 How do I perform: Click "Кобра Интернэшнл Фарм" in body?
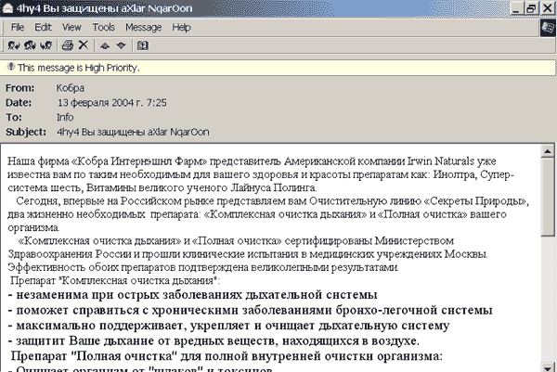[x=139, y=161]
